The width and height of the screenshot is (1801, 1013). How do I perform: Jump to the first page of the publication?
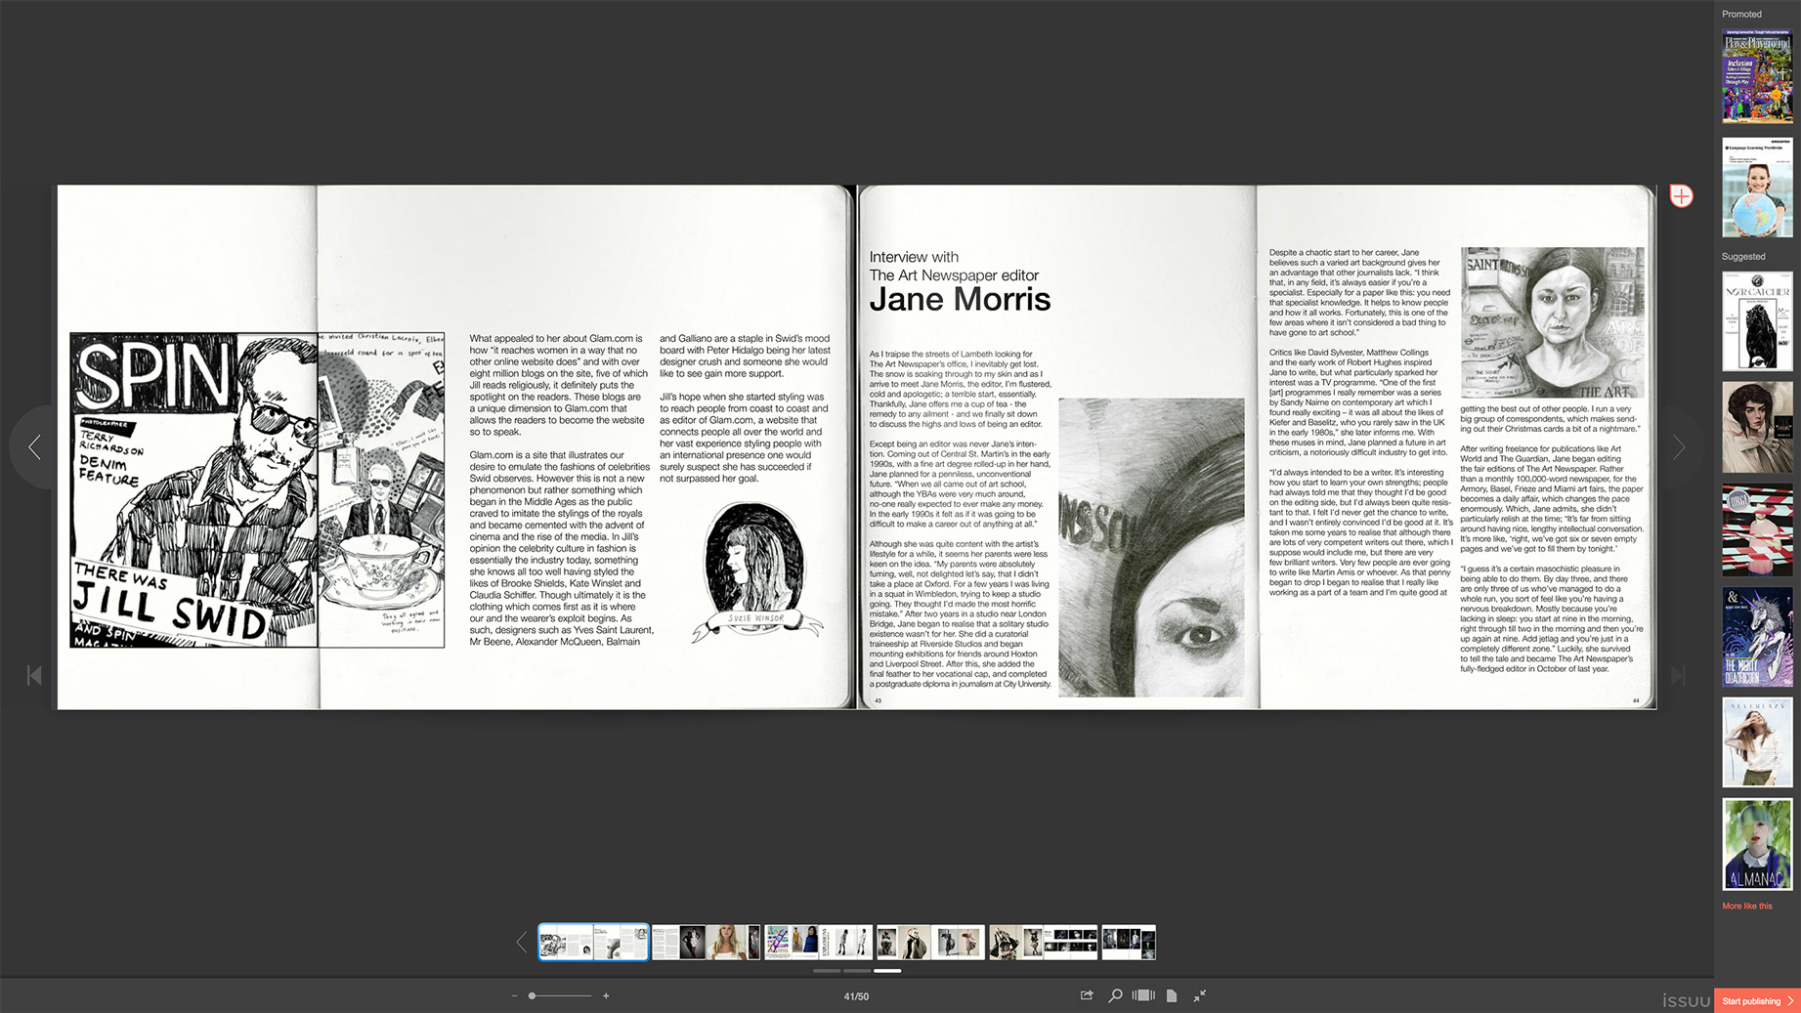tap(34, 675)
